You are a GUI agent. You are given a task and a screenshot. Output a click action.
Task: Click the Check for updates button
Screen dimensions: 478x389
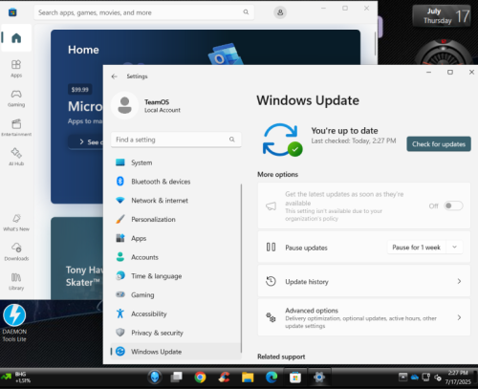click(439, 144)
